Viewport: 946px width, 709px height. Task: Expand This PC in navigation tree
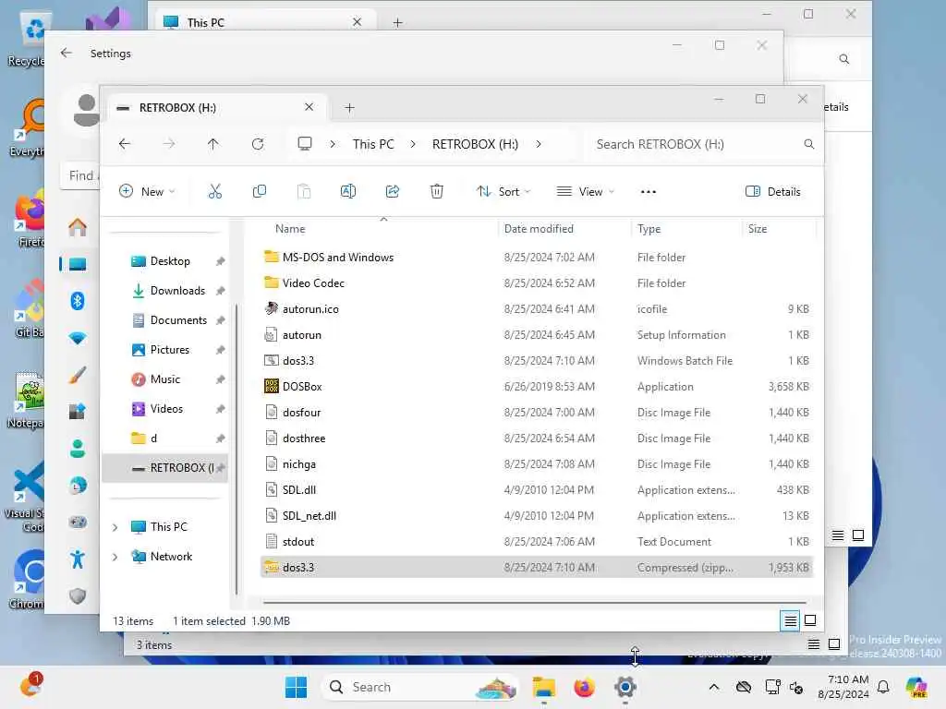coord(115,527)
